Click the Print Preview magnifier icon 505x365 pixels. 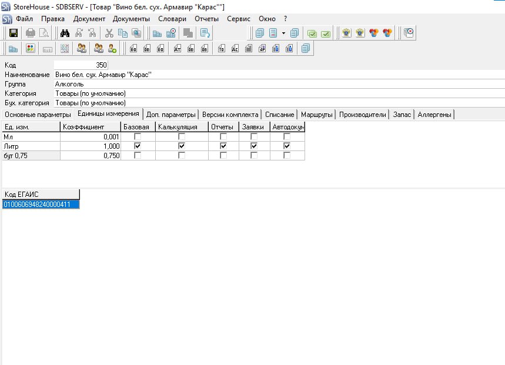click(x=44, y=33)
